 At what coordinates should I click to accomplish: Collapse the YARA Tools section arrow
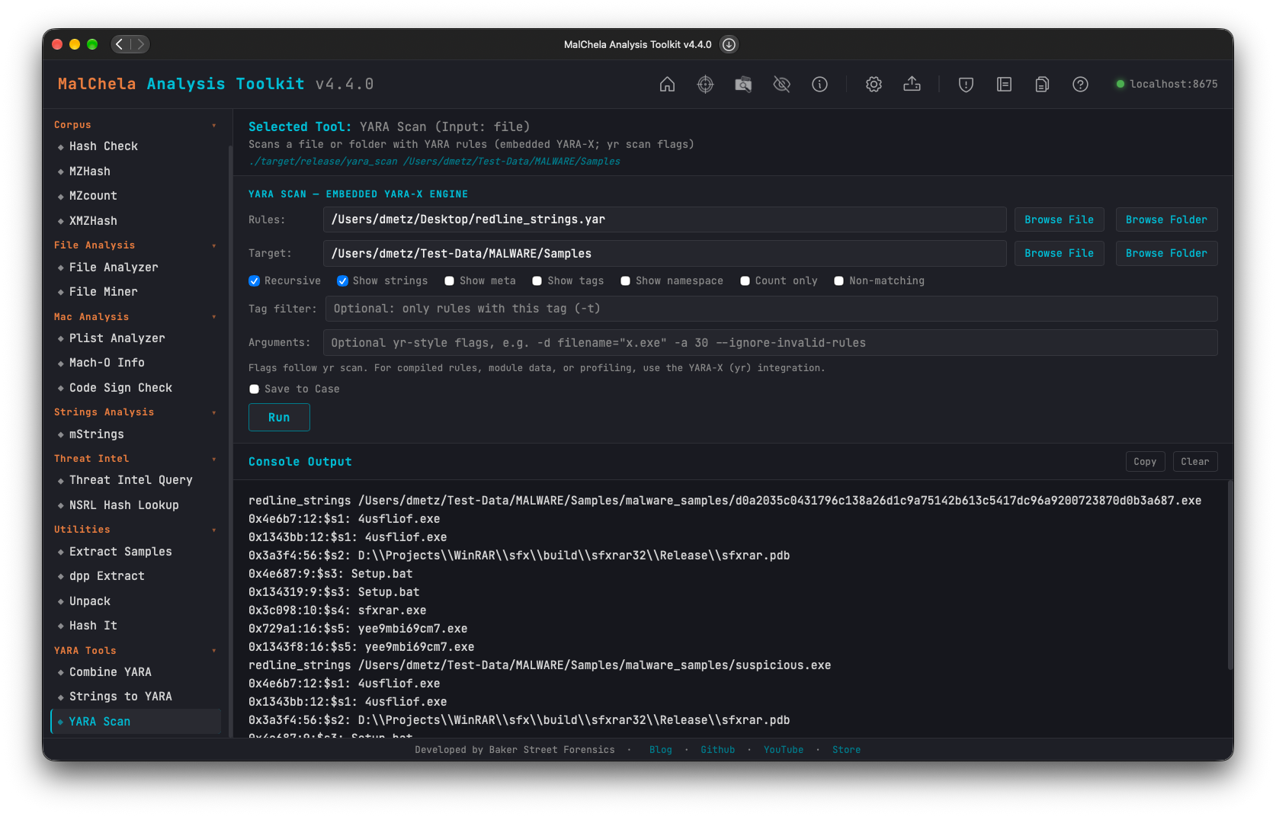pos(214,651)
